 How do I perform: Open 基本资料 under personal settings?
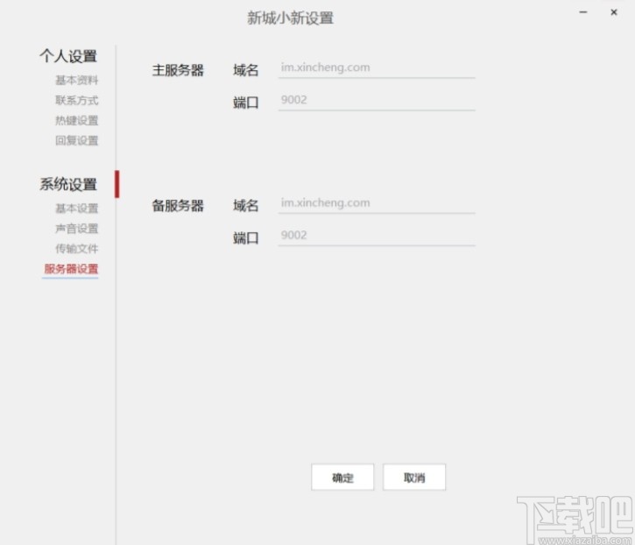(x=76, y=81)
